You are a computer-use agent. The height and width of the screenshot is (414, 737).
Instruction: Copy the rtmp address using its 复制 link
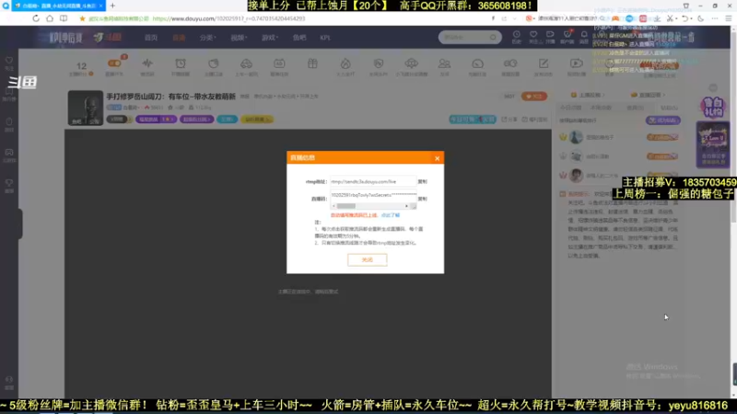[423, 181]
